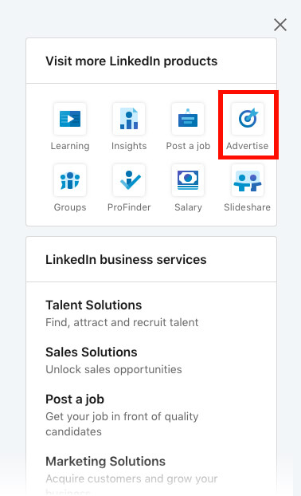The width and height of the screenshot is (301, 496).
Task: Open the Salary money icon
Action: (188, 180)
